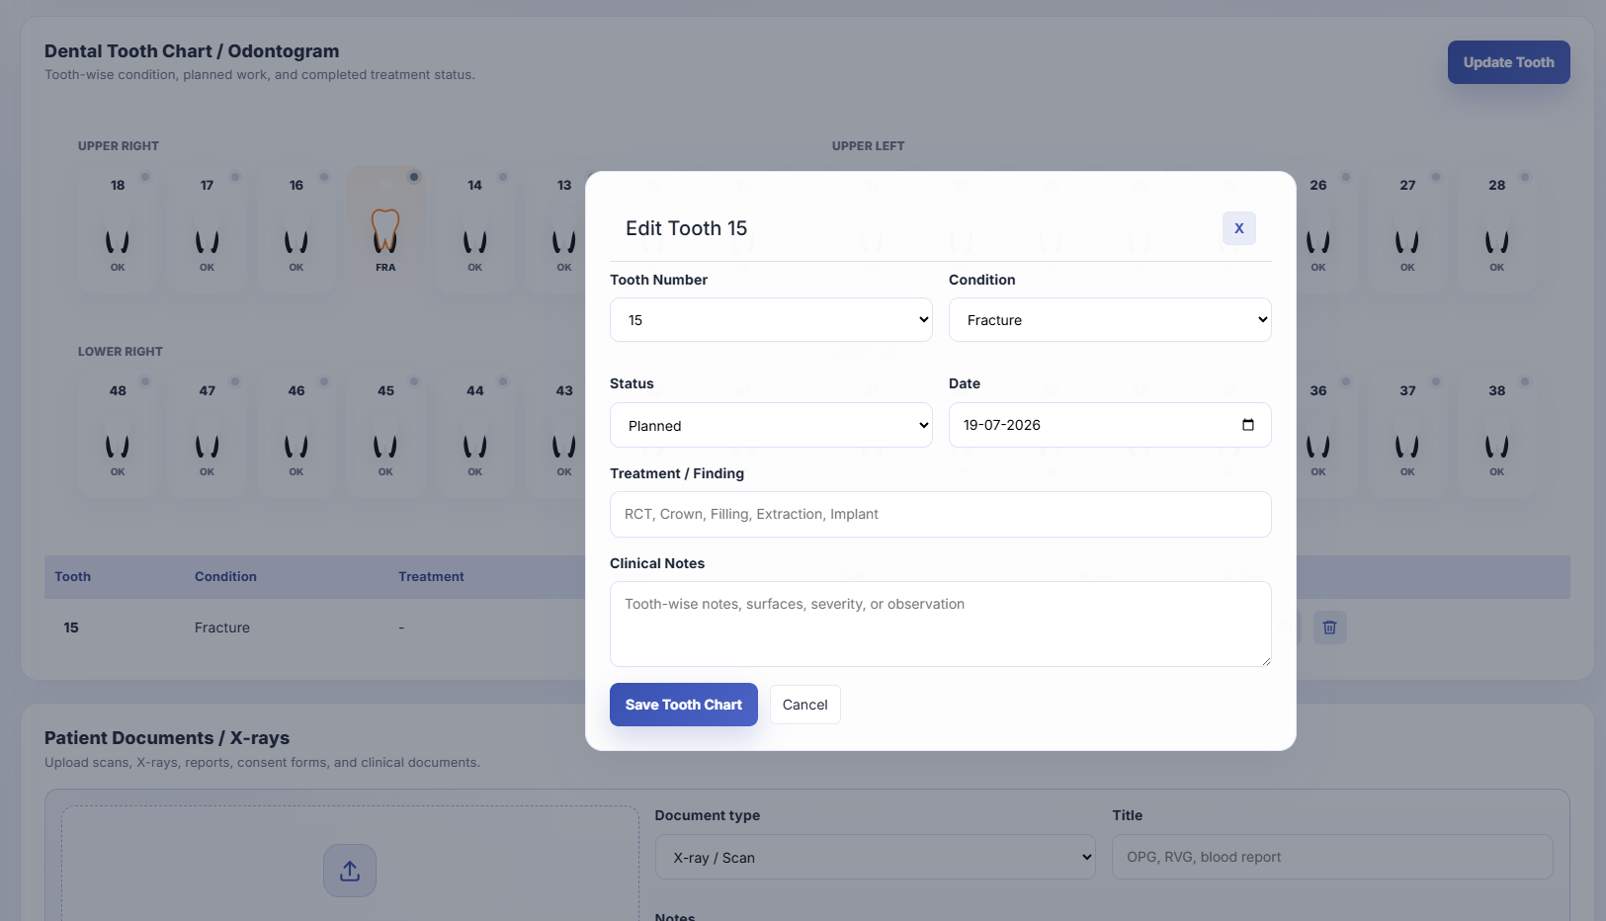The height and width of the screenshot is (921, 1606).
Task: Click the Tooth column header
Action: [72, 577]
